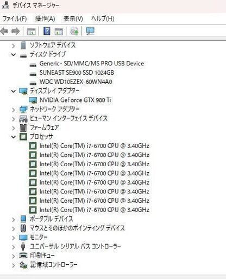226x279 pixels.
Task: Select Generic- SD/MMC/MS PRO USB Device
Action: [x=92, y=64]
